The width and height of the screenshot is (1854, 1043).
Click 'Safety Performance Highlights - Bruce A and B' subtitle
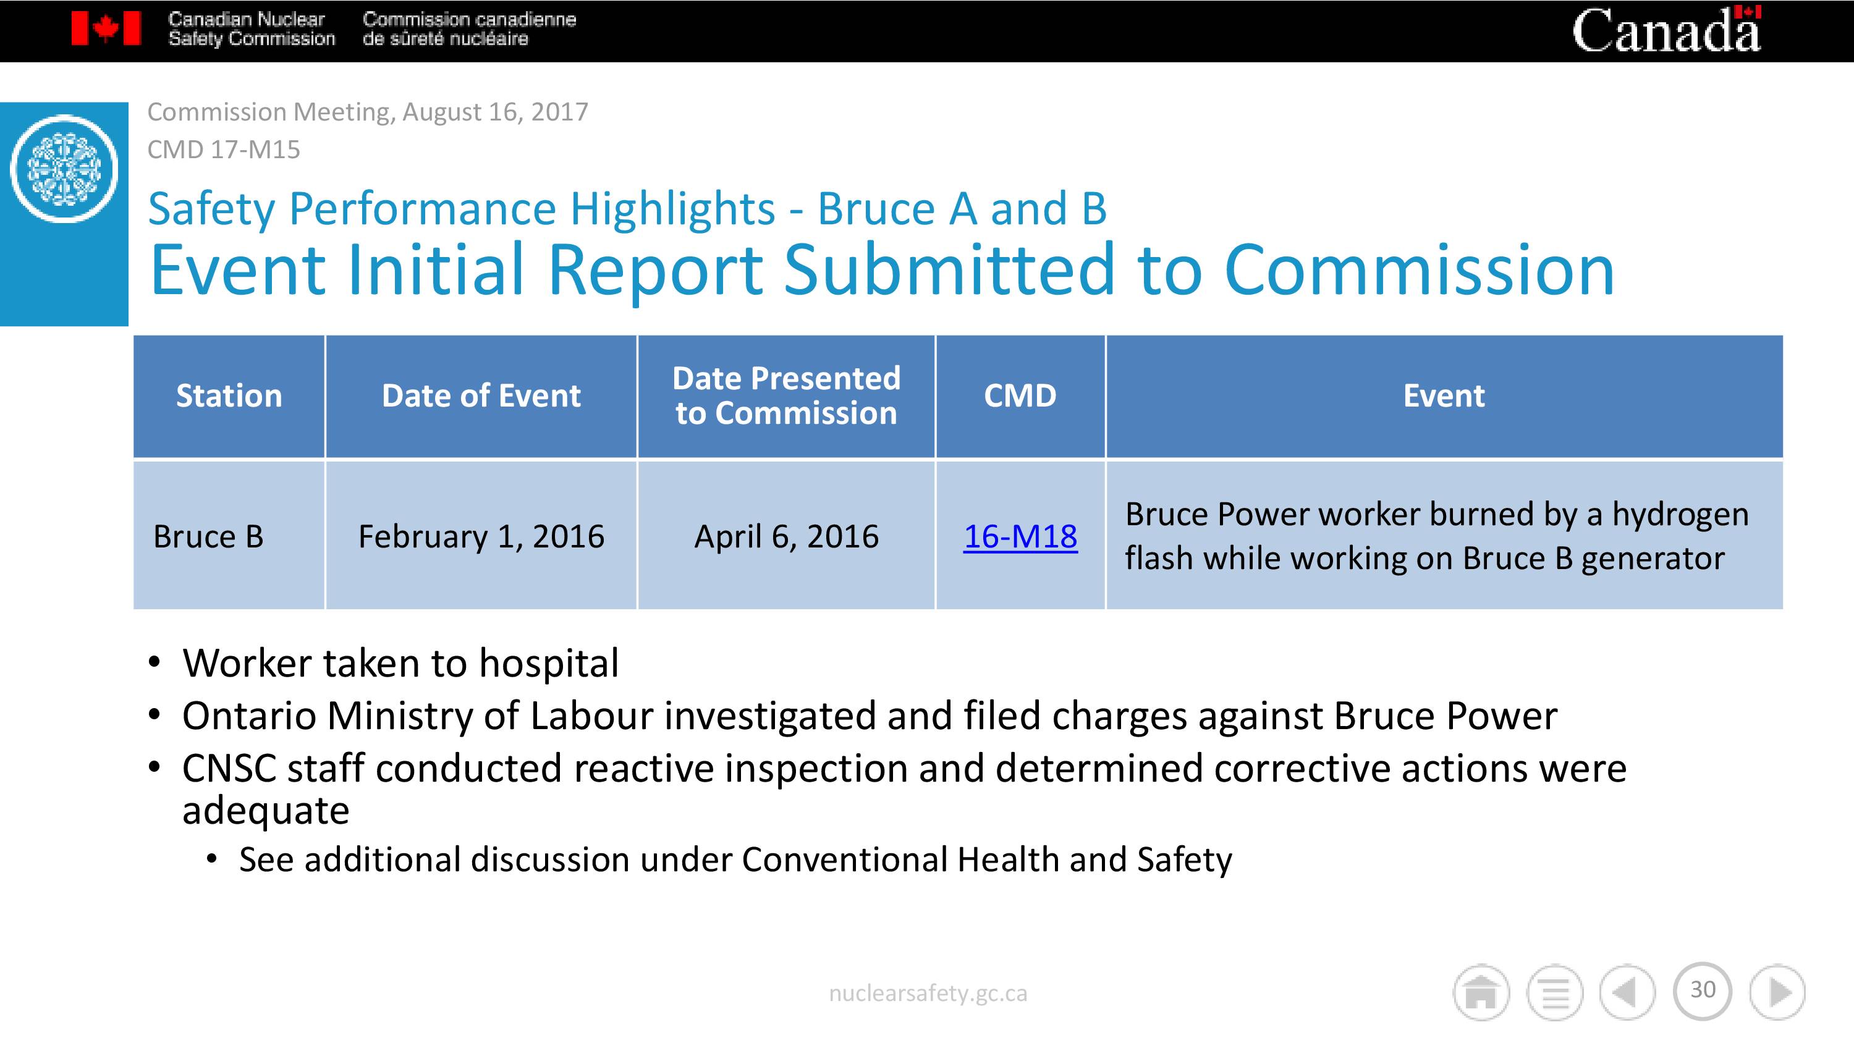[627, 209]
